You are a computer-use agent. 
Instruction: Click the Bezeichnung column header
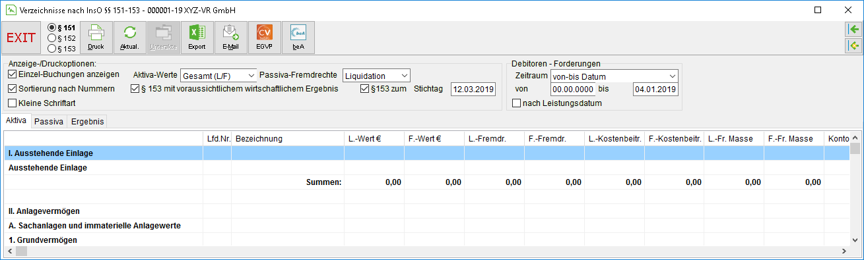288,138
